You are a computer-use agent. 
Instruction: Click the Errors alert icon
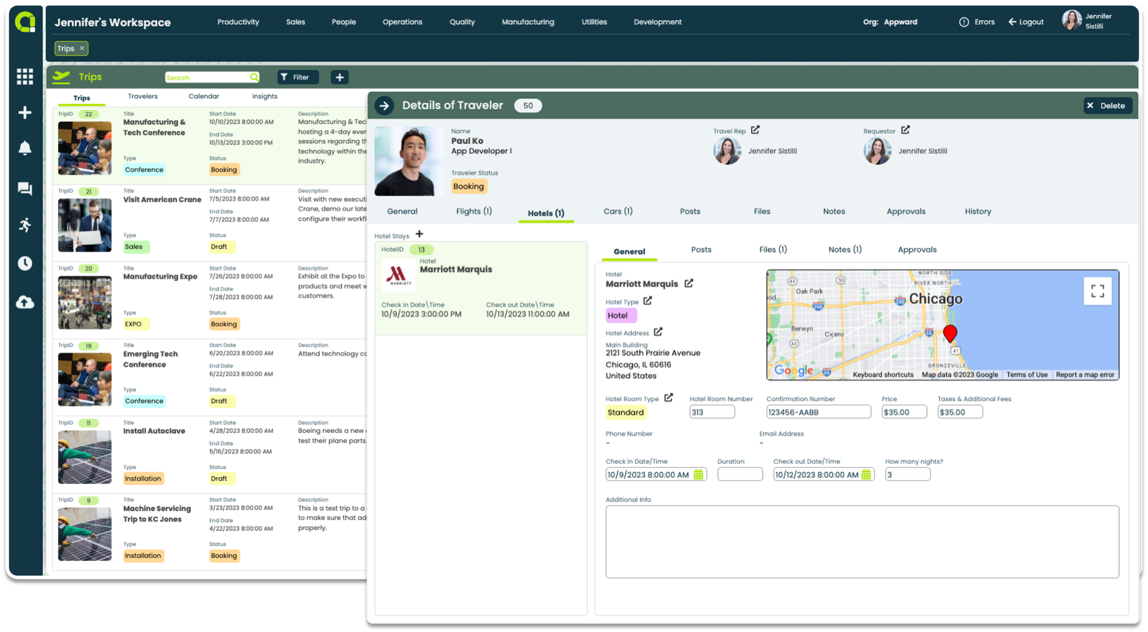964,22
